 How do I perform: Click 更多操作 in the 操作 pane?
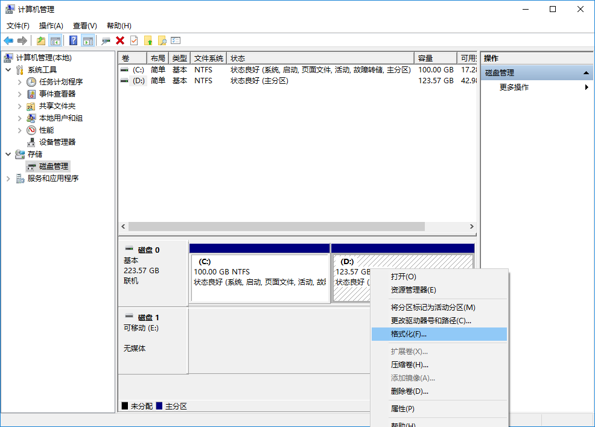tap(514, 87)
